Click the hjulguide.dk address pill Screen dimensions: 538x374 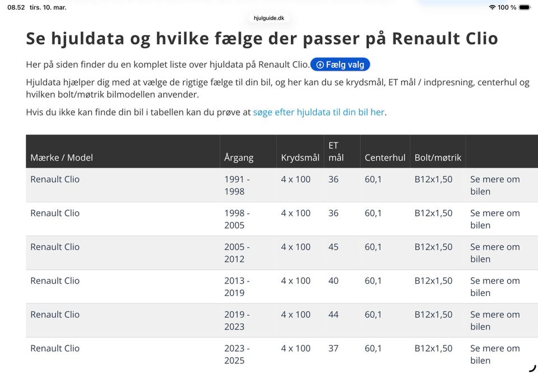click(269, 18)
